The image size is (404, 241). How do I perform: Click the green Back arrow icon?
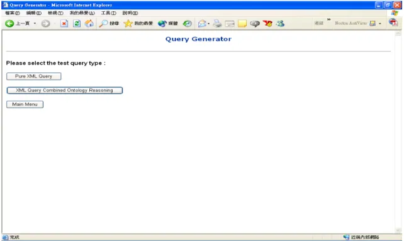coord(9,23)
